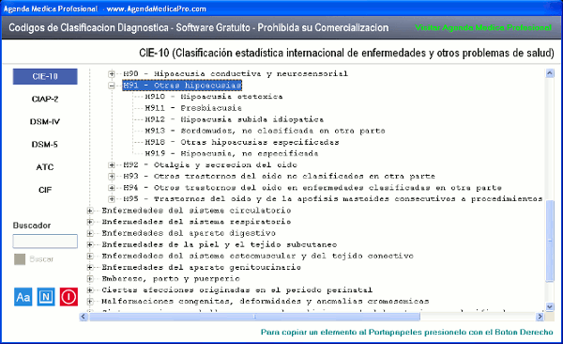Expand Embarazo, parto y puerperio
This screenshot has height=344, width=563.
(x=90, y=278)
